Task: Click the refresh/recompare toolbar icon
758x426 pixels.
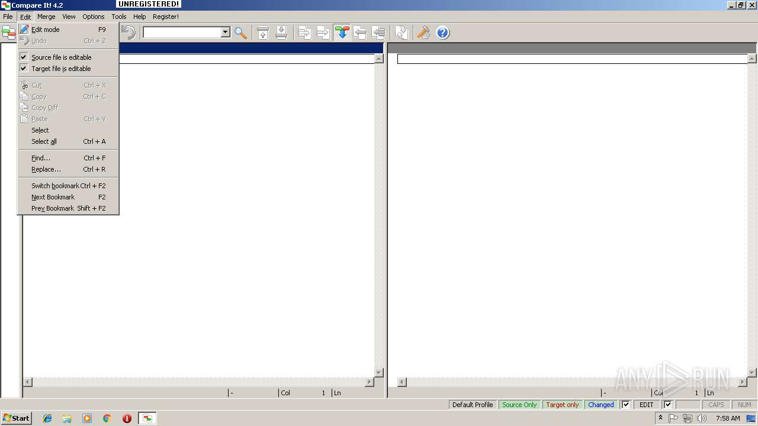Action: [x=402, y=33]
